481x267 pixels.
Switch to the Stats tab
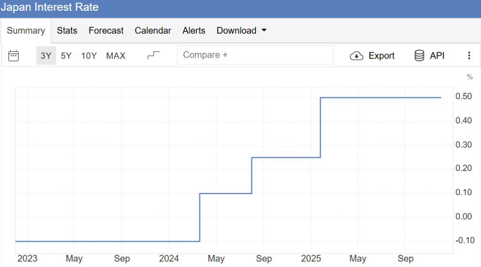tap(67, 31)
